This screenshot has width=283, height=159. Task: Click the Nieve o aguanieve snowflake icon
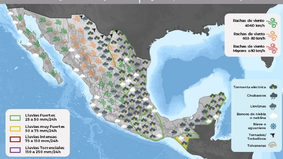click(273, 126)
